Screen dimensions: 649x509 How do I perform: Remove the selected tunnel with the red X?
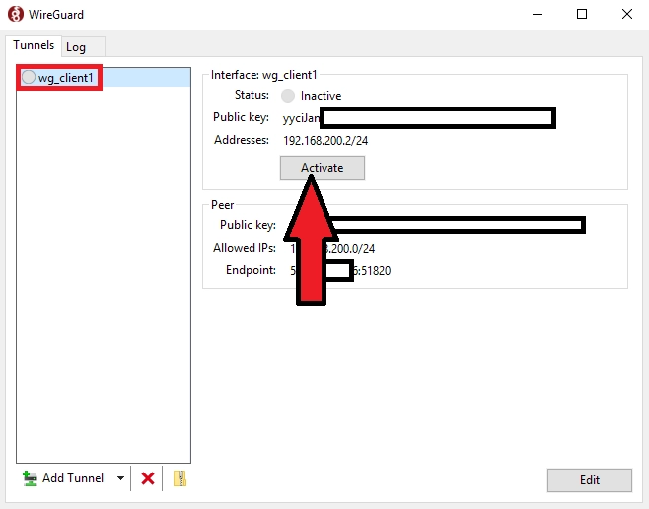click(x=148, y=478)
